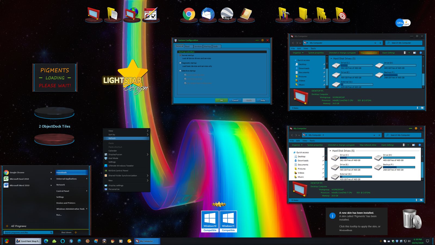Open Organize dropdown in the white-pane My Computer window

297,145
